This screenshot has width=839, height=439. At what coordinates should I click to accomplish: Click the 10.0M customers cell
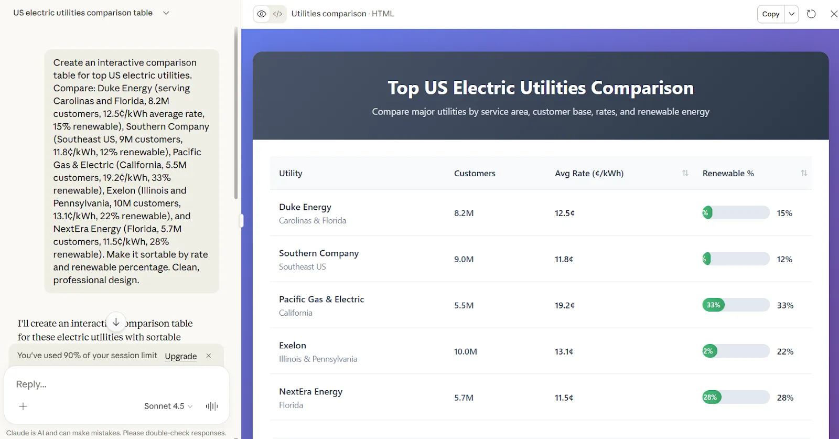[x=466, y=352]
